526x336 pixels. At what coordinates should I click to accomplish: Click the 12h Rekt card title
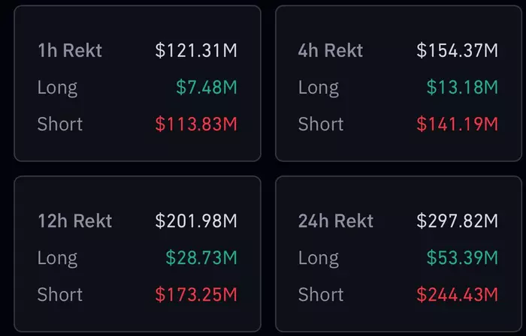tap(74, 221)
